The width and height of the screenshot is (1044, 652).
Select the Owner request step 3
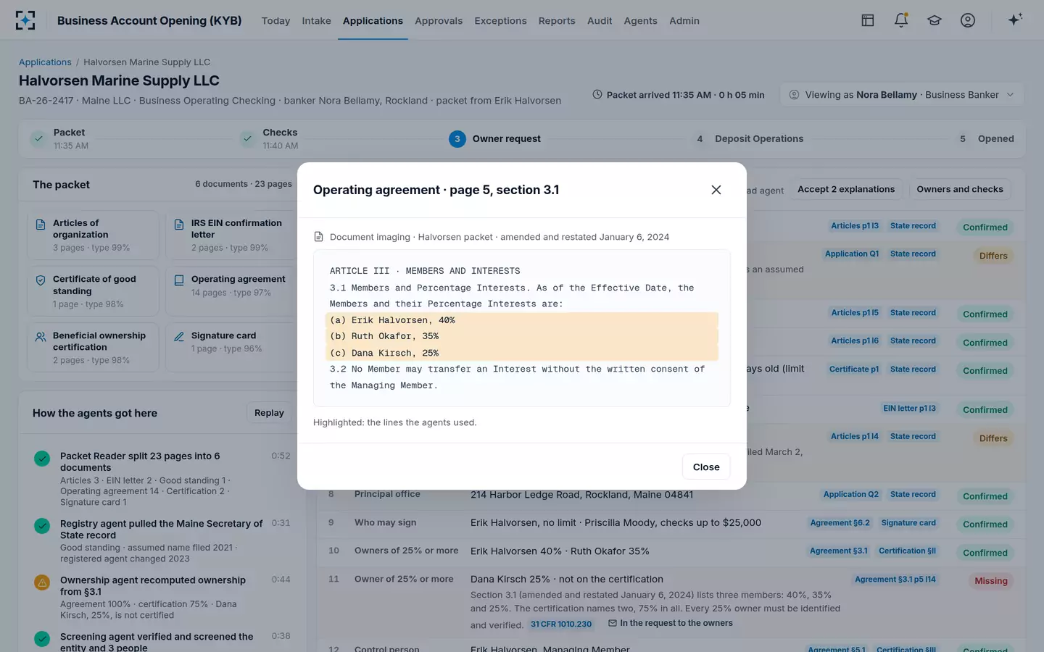coord(495,138)
